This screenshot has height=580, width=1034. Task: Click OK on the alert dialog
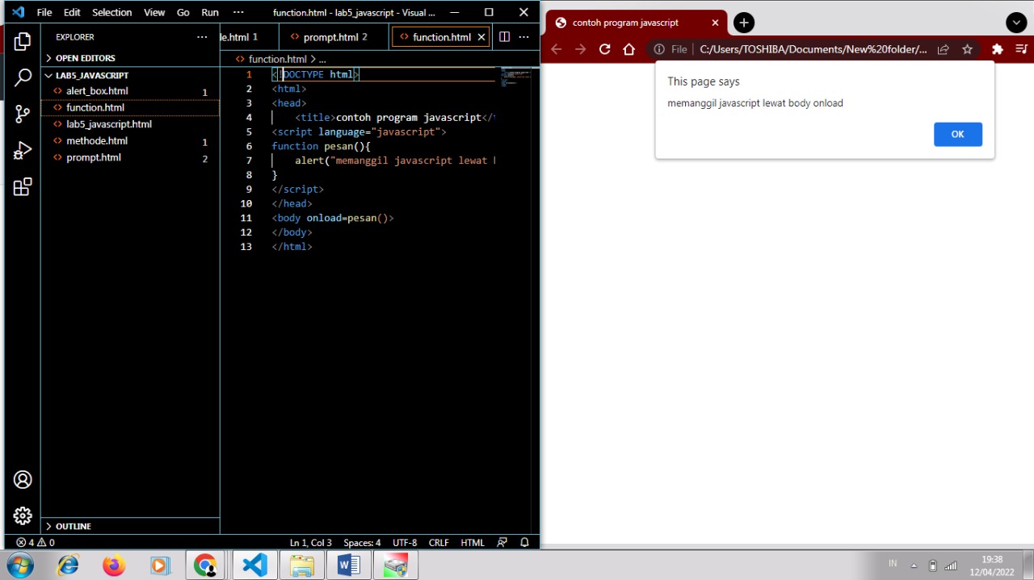coord(957,134)
